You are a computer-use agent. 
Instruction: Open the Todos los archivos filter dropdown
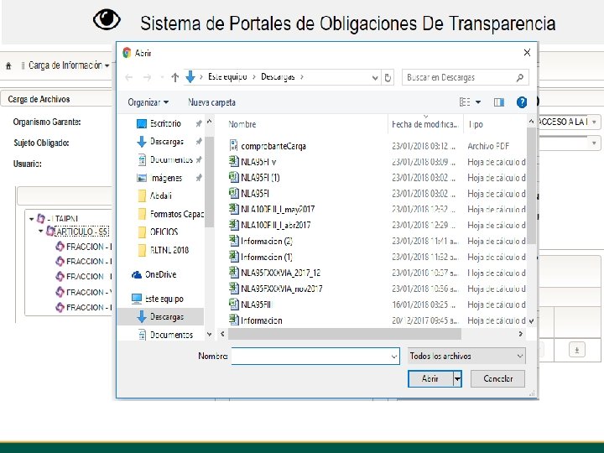click(x=466, y=356)
